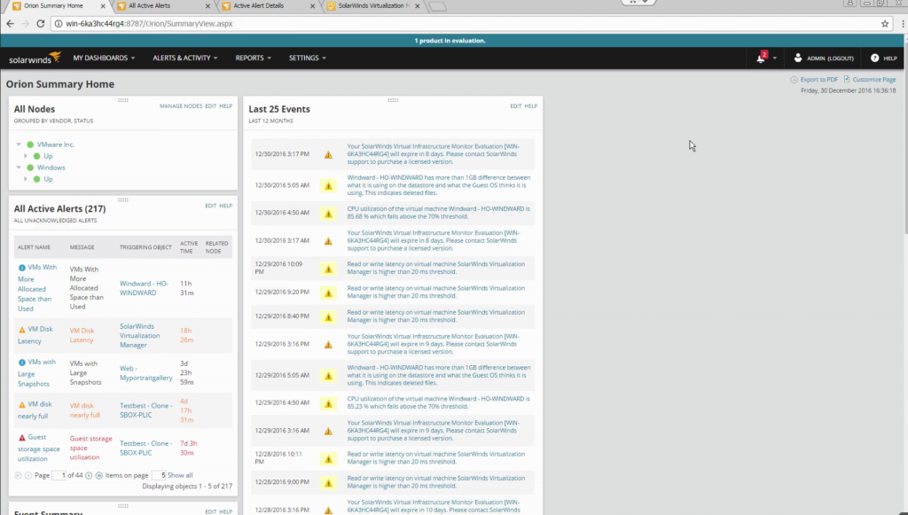Open the Reports menu

pyautogui.click(x=253, y=58)
